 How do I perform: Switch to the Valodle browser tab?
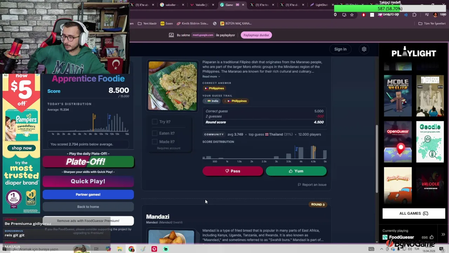coord(202,5)
